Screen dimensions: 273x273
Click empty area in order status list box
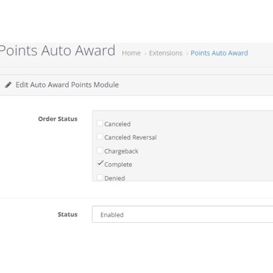coord(209,146)
